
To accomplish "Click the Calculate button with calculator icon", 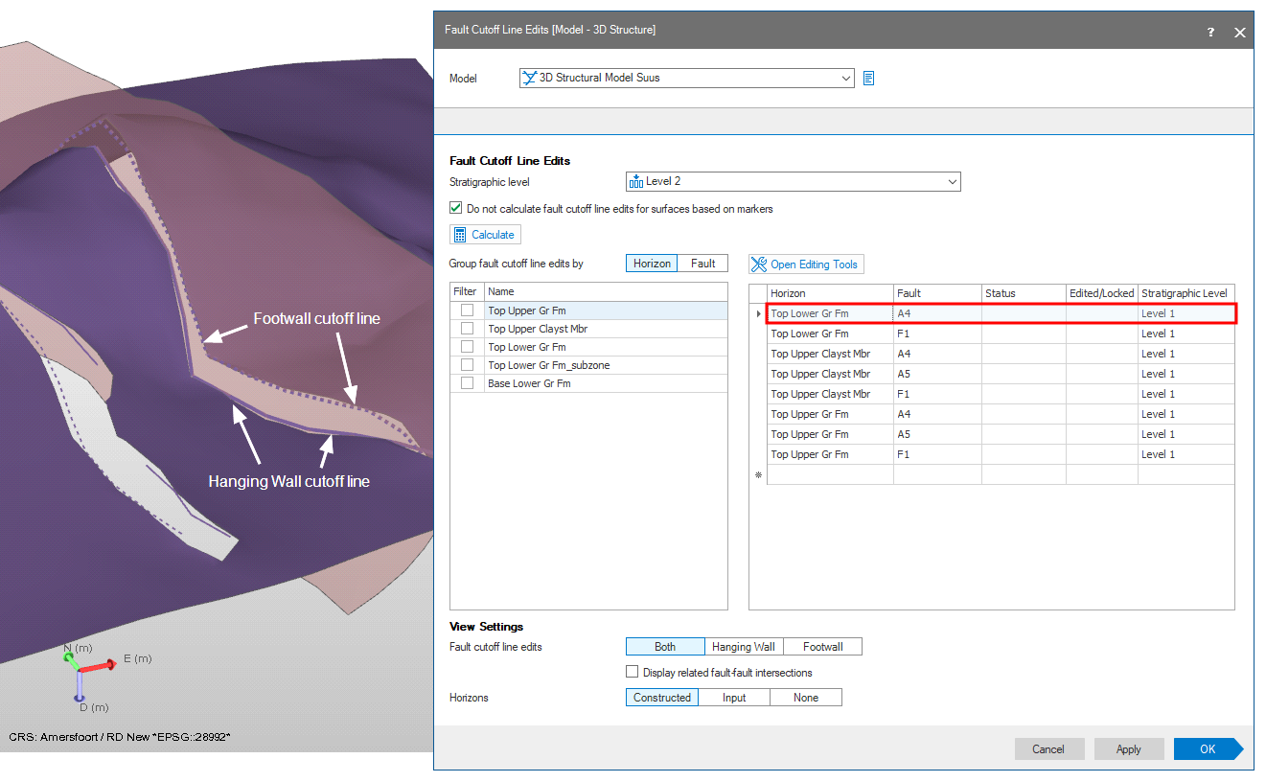I will (x=485, y=235).
